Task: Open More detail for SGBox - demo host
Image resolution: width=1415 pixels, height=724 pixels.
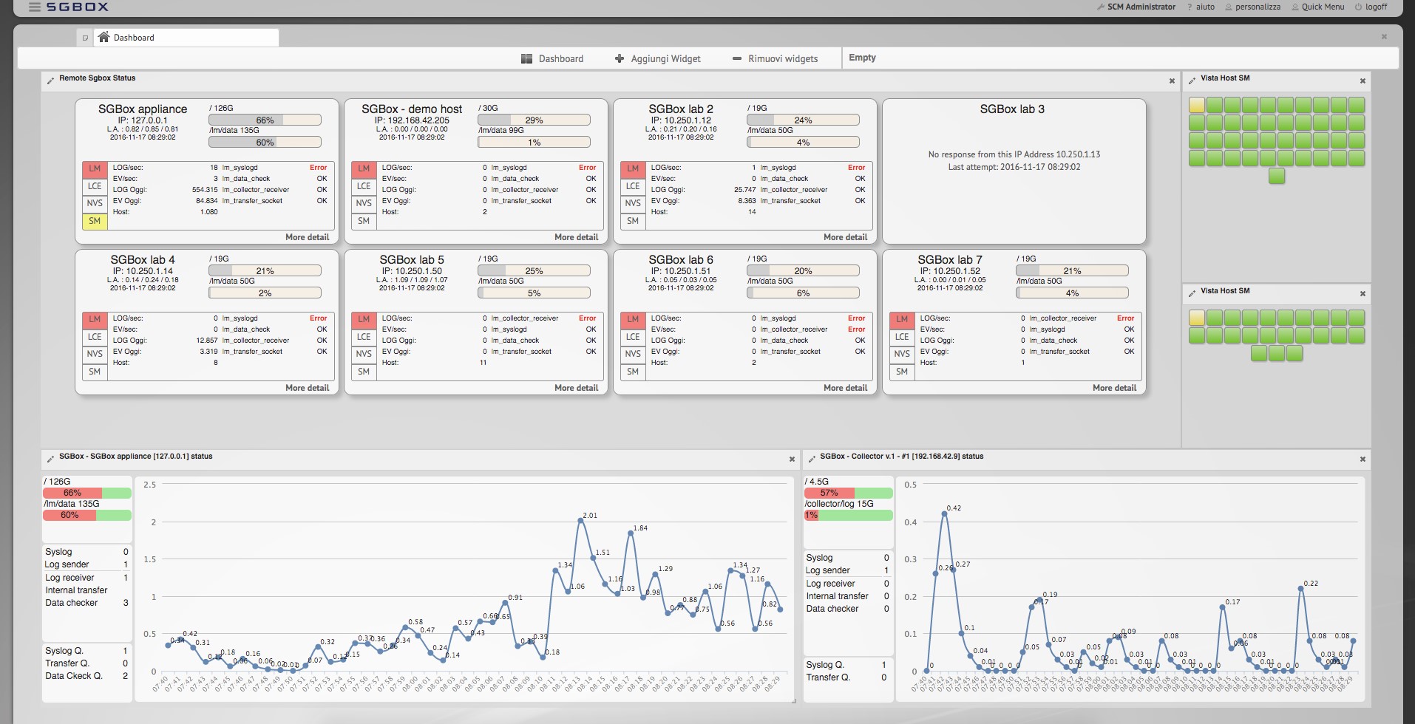Action: point(576,237)
